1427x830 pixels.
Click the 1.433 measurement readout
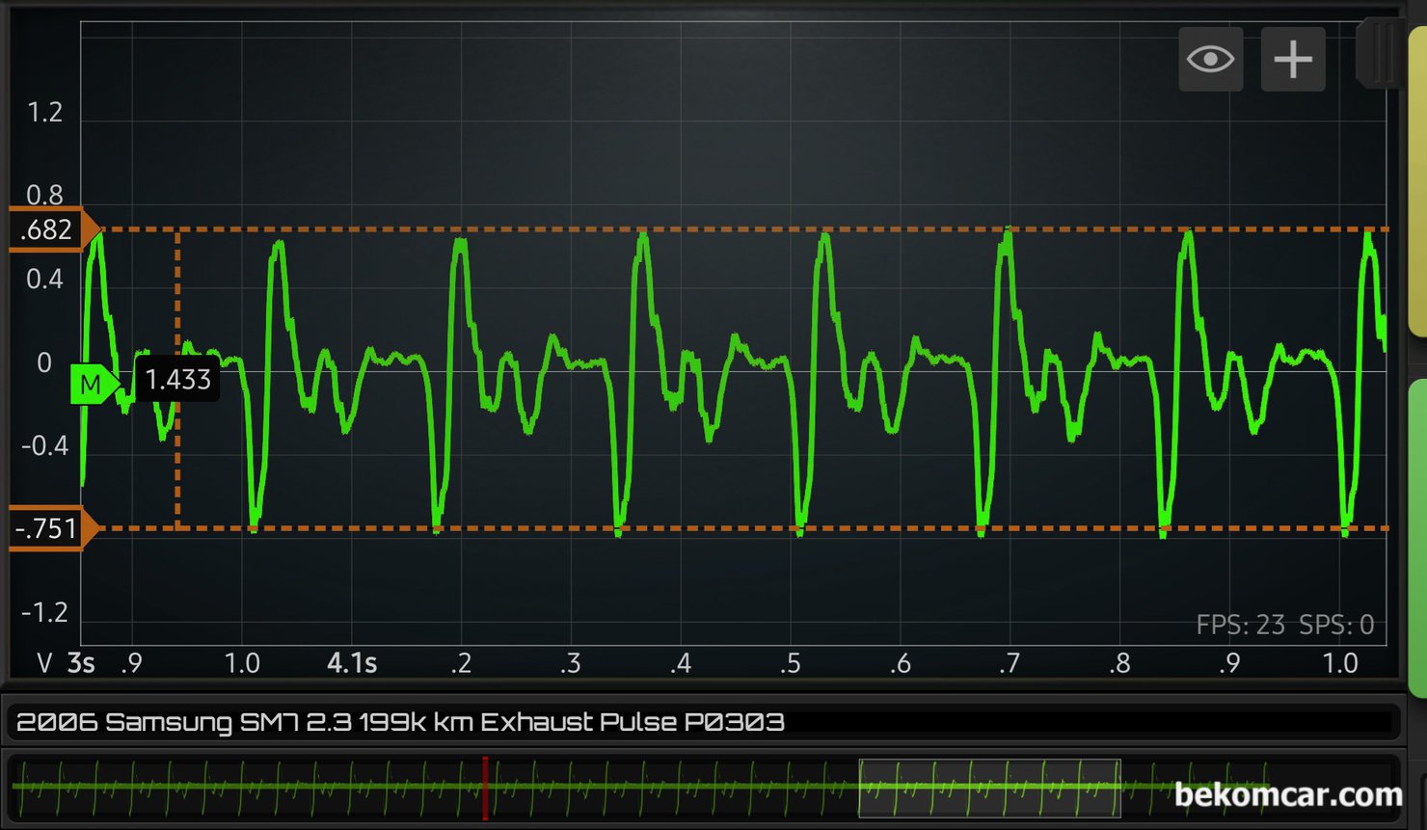[x=177, y=379]
